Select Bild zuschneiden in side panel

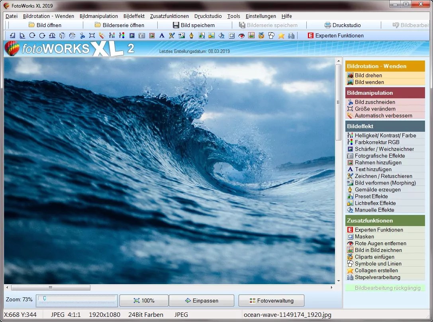(x=385, y=102)
